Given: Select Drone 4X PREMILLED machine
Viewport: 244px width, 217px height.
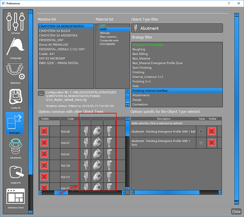Looking at the screenshot, I should pyautogui.click(x=66, y=44).
